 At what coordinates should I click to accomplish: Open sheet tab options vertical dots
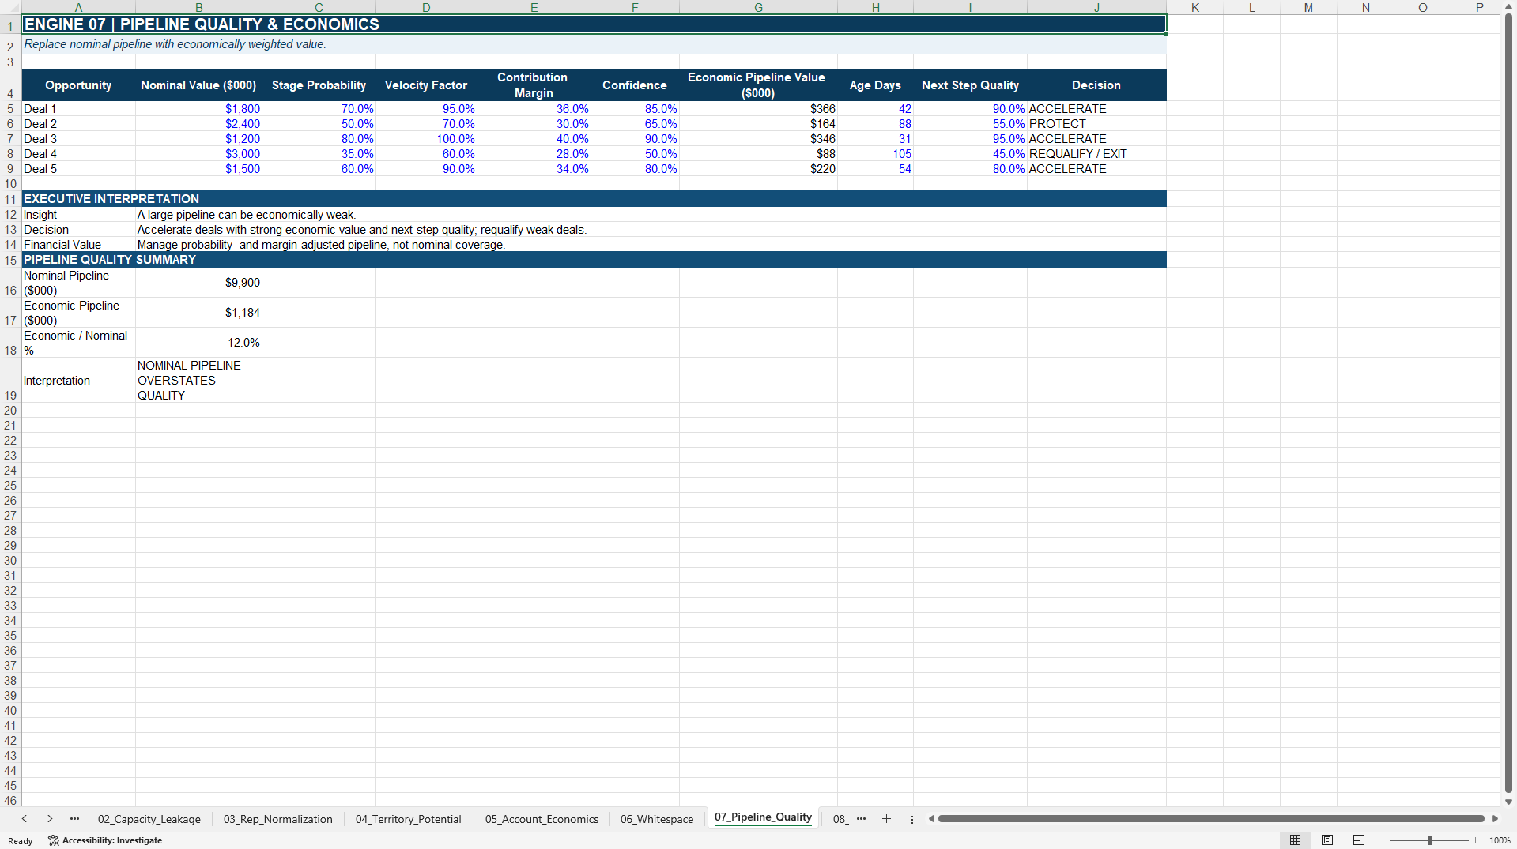point(911,819)
